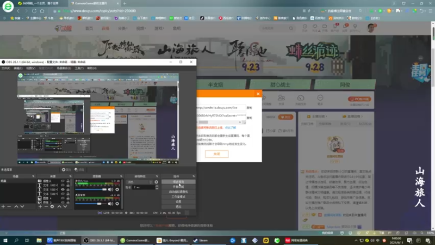Open Steam from Windows taskbar
Image resolution: width=435 pixels, height=245 pixels.
[x=200, y=241]
